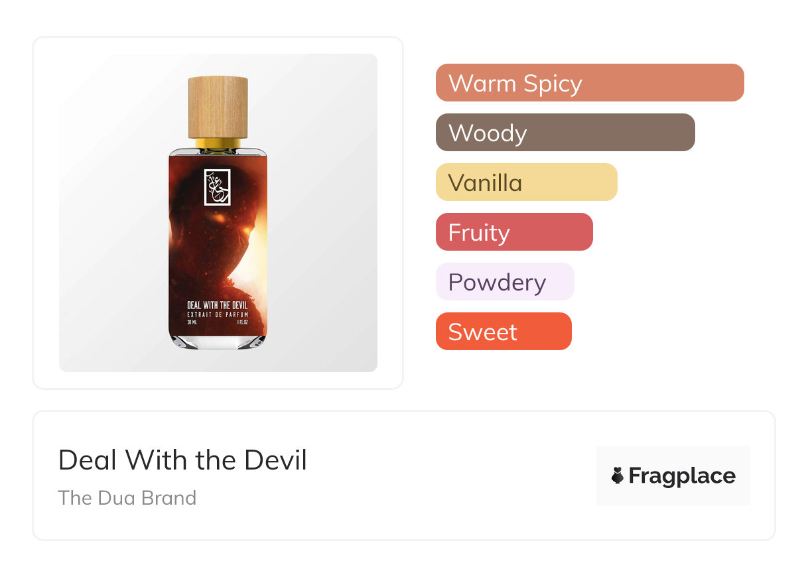The image size is (808, 573).
Task: Click the gold collar under the cap
Action: click(x=218, y=143)
